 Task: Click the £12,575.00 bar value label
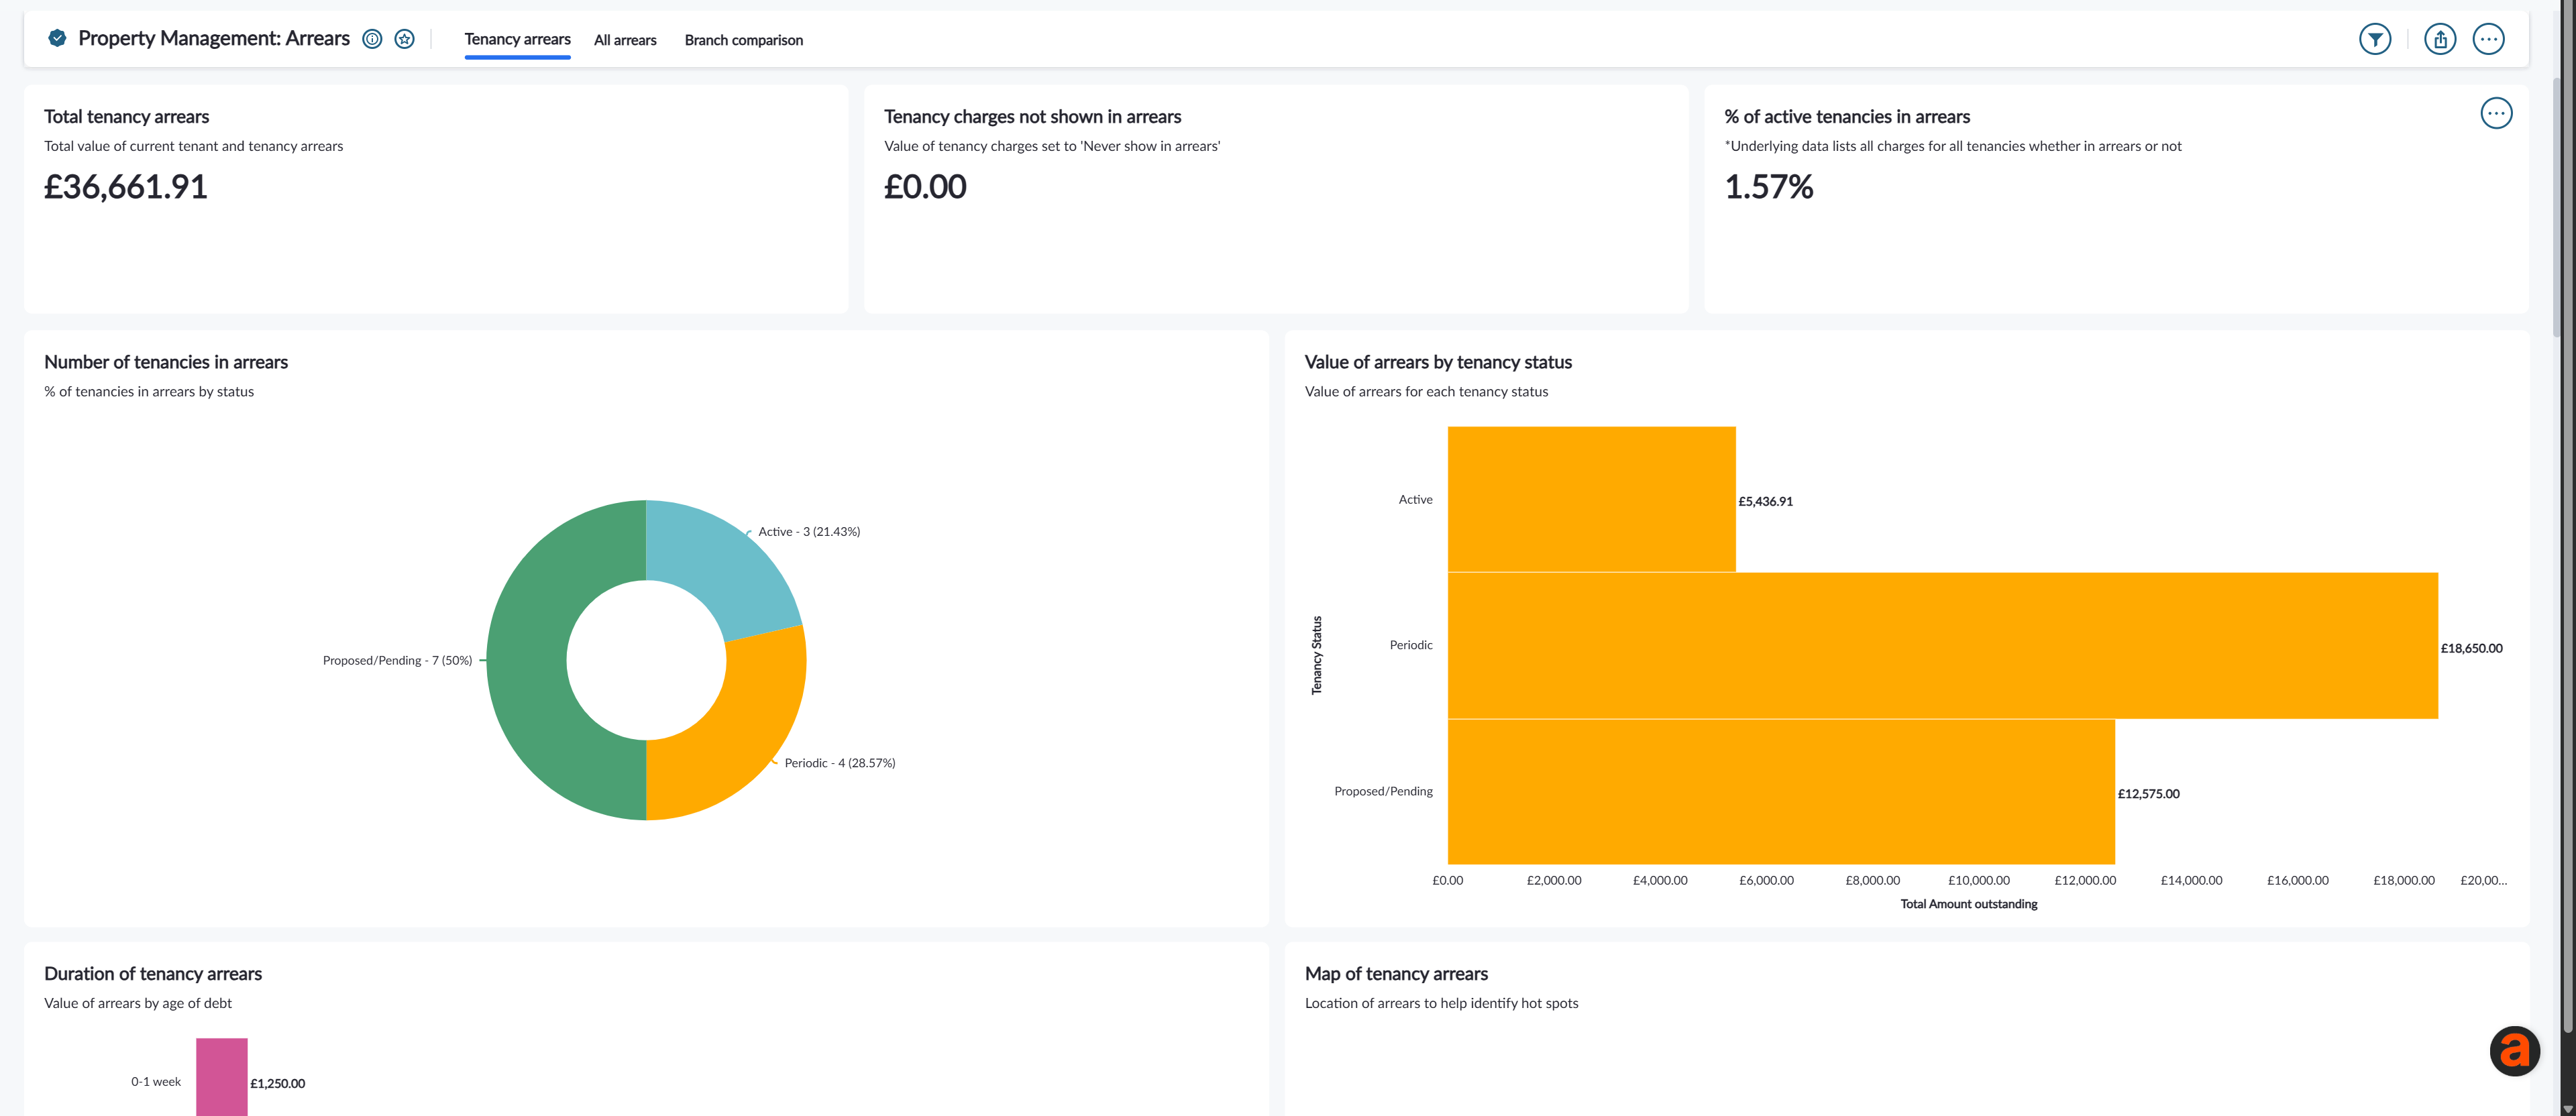(2148, 794)
